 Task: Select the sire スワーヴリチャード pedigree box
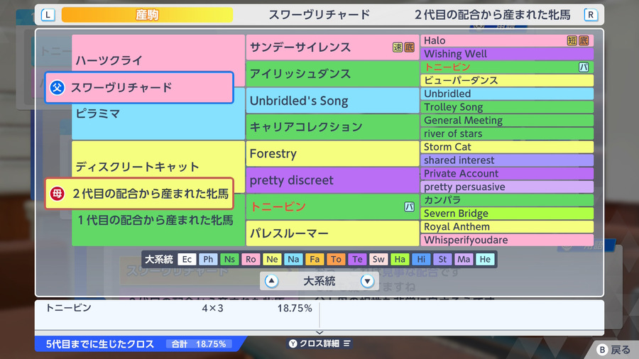[x=139, y=87]
